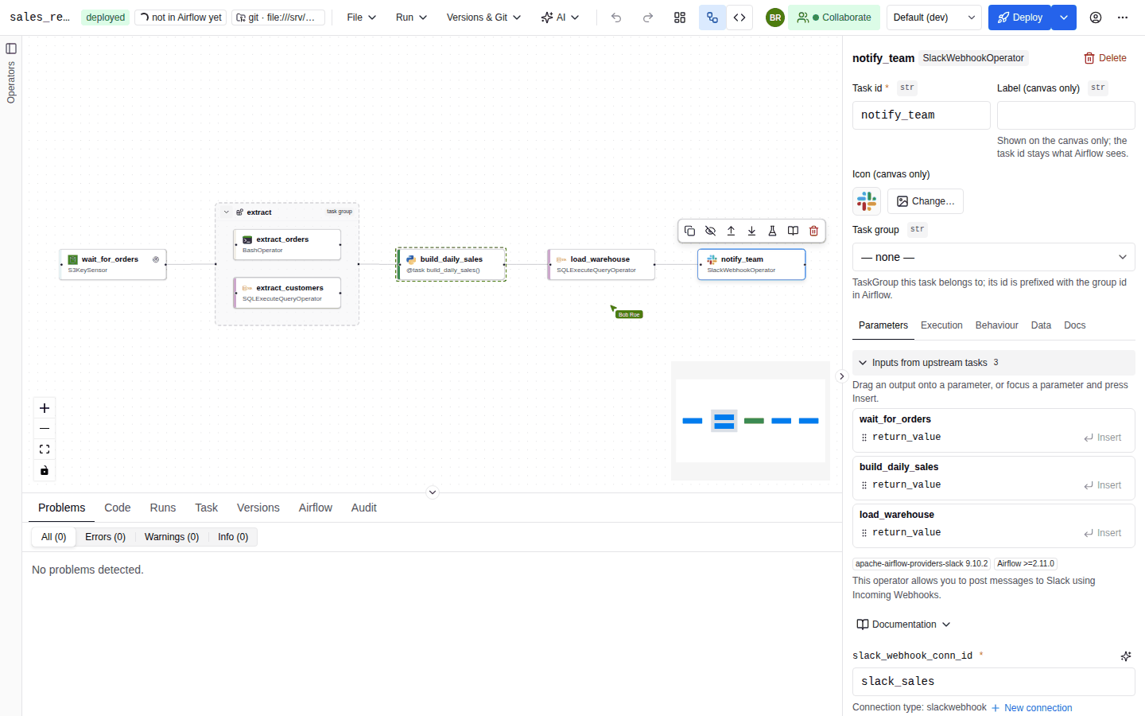Redo the last undone change
The image size is (1145, 716).
pyautogui.click(x=648, y=18)
